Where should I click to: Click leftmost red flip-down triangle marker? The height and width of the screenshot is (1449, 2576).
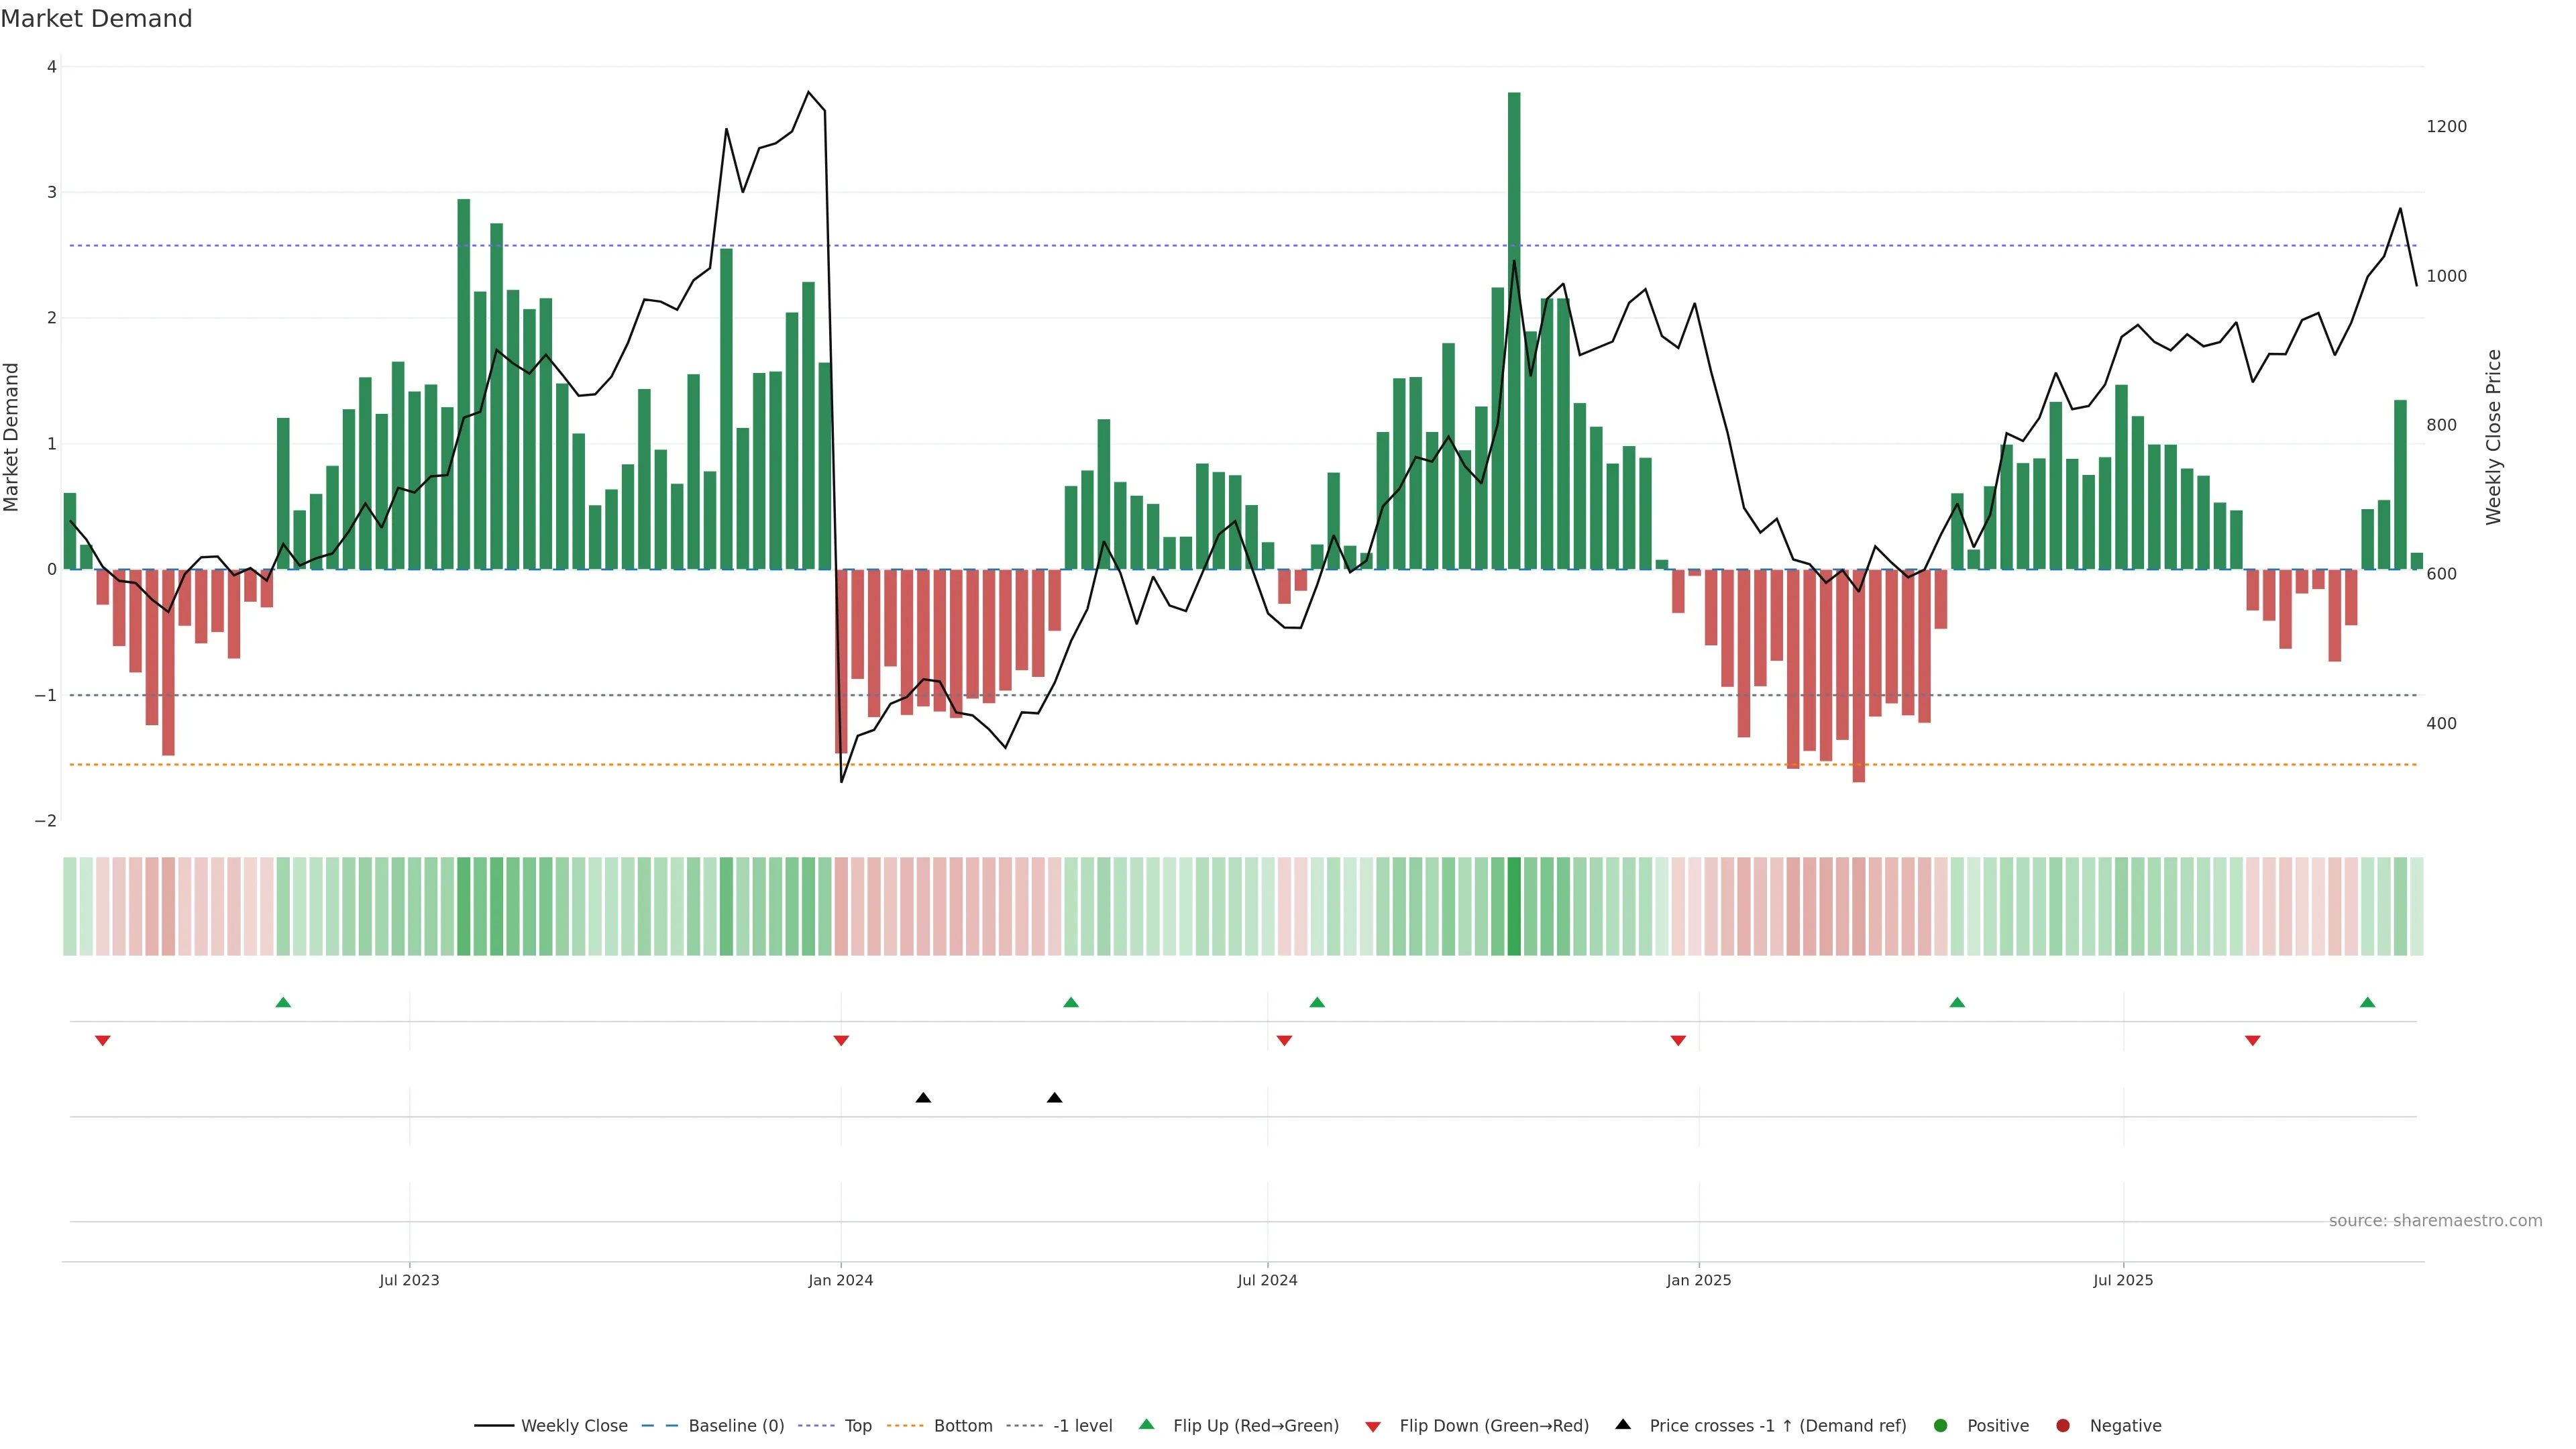[x=102, y=1041]
